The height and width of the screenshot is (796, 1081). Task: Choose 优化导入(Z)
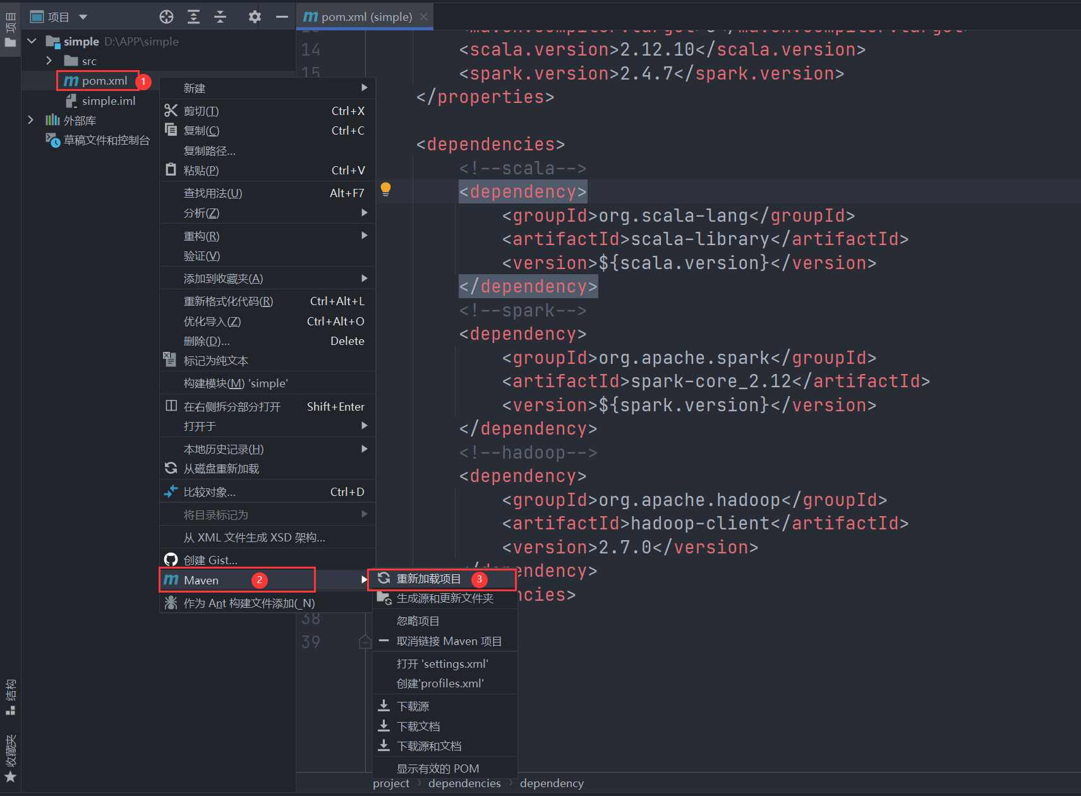point(268,321)
